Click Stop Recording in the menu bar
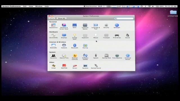This screenshot has height=101, width=180. point(90,6)
